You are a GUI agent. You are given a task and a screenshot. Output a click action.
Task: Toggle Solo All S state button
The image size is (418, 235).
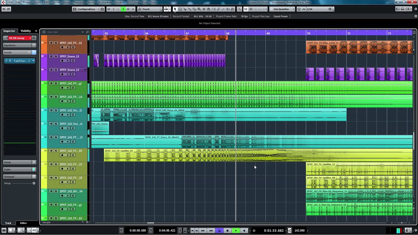pos(114,9)
